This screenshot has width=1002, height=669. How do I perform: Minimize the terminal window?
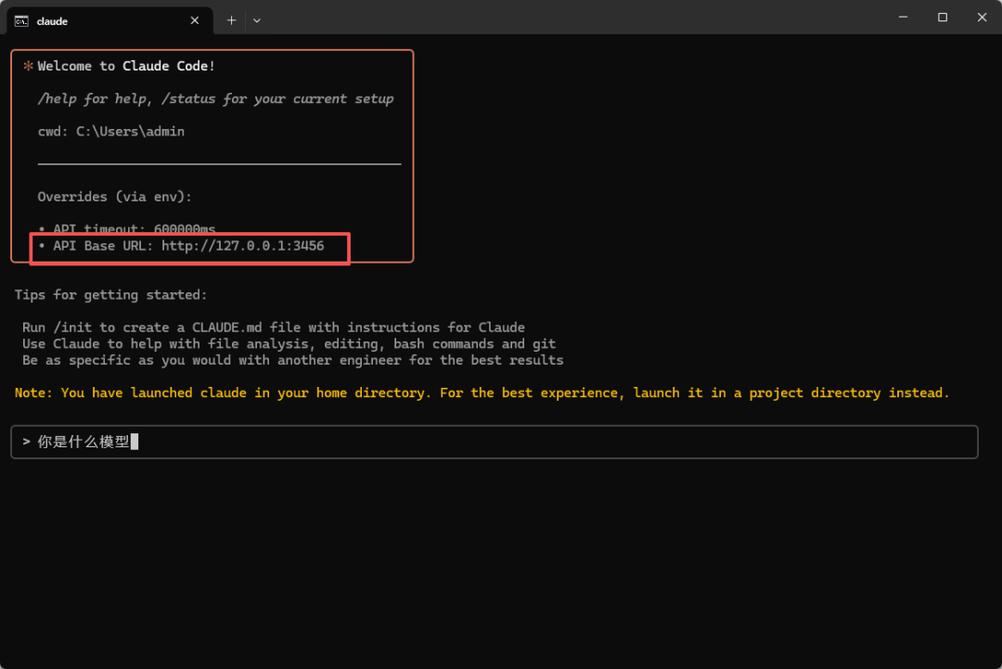(903, 18)
